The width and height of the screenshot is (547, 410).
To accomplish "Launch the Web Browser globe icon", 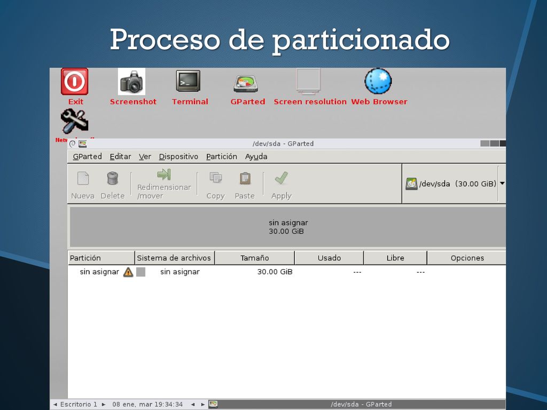I will click(378, 81).
